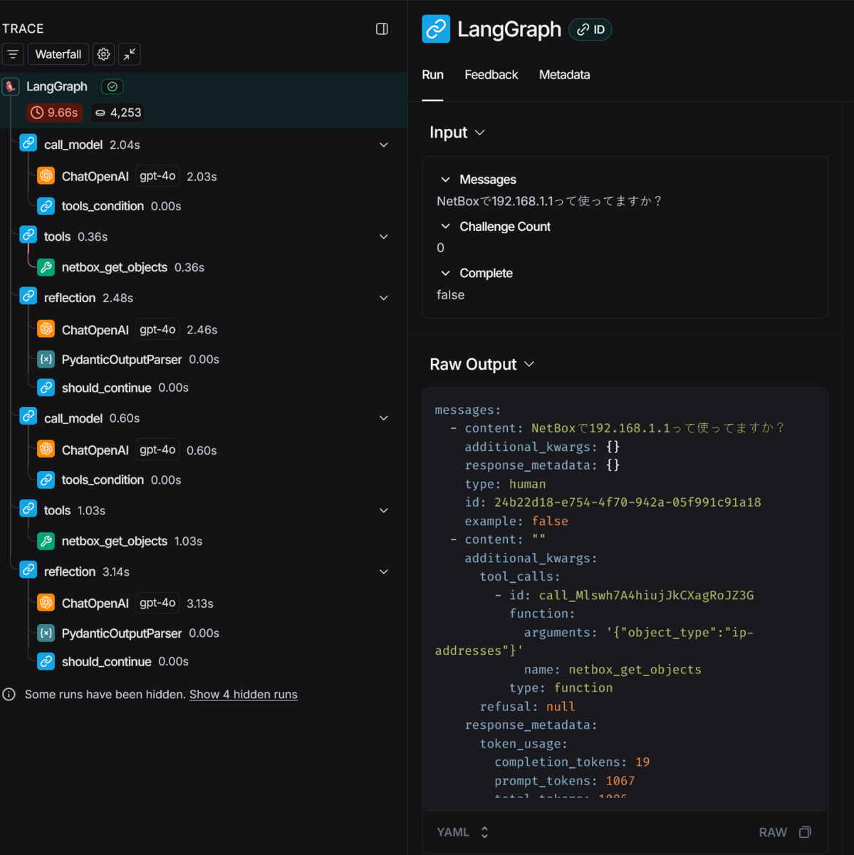Collapse the reflection 2.48s row chevron

[384, 298]
